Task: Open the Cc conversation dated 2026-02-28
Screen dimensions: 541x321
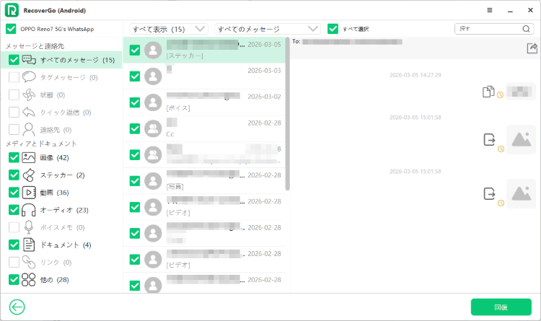Action: [x=204, y=128]
